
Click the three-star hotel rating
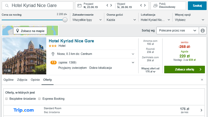52,46
